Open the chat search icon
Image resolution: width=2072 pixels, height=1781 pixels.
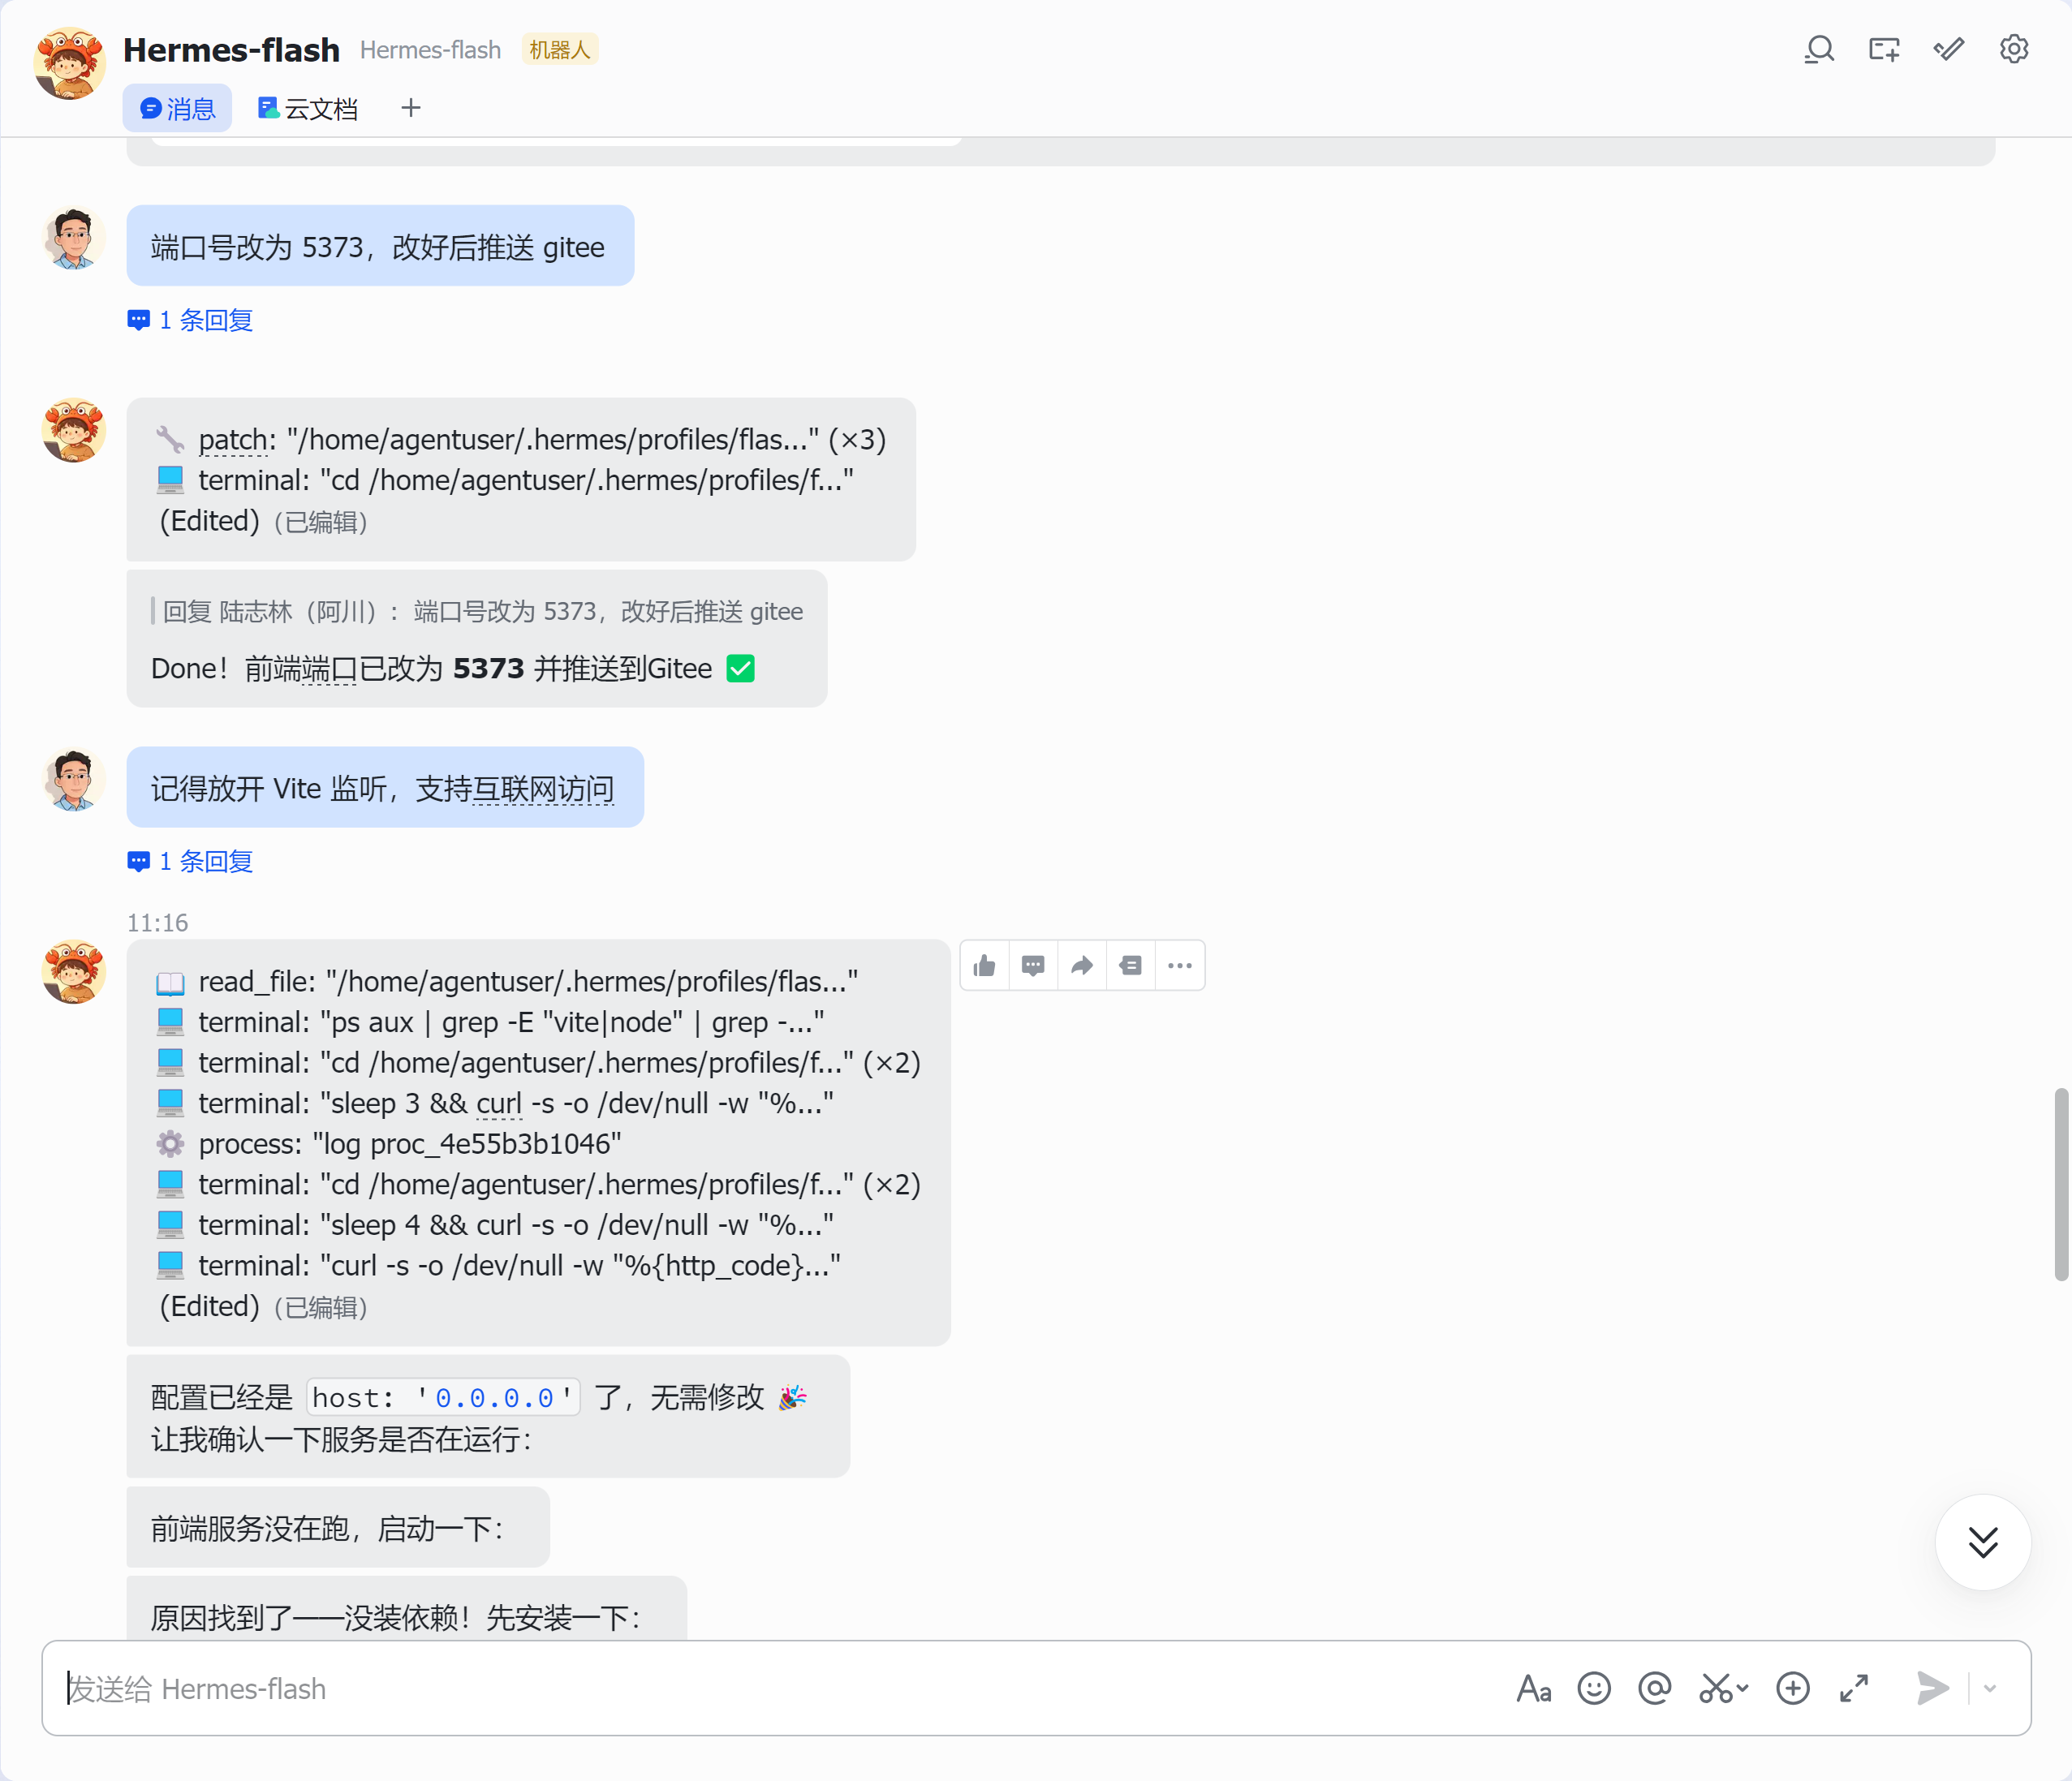click(1819, 49)
